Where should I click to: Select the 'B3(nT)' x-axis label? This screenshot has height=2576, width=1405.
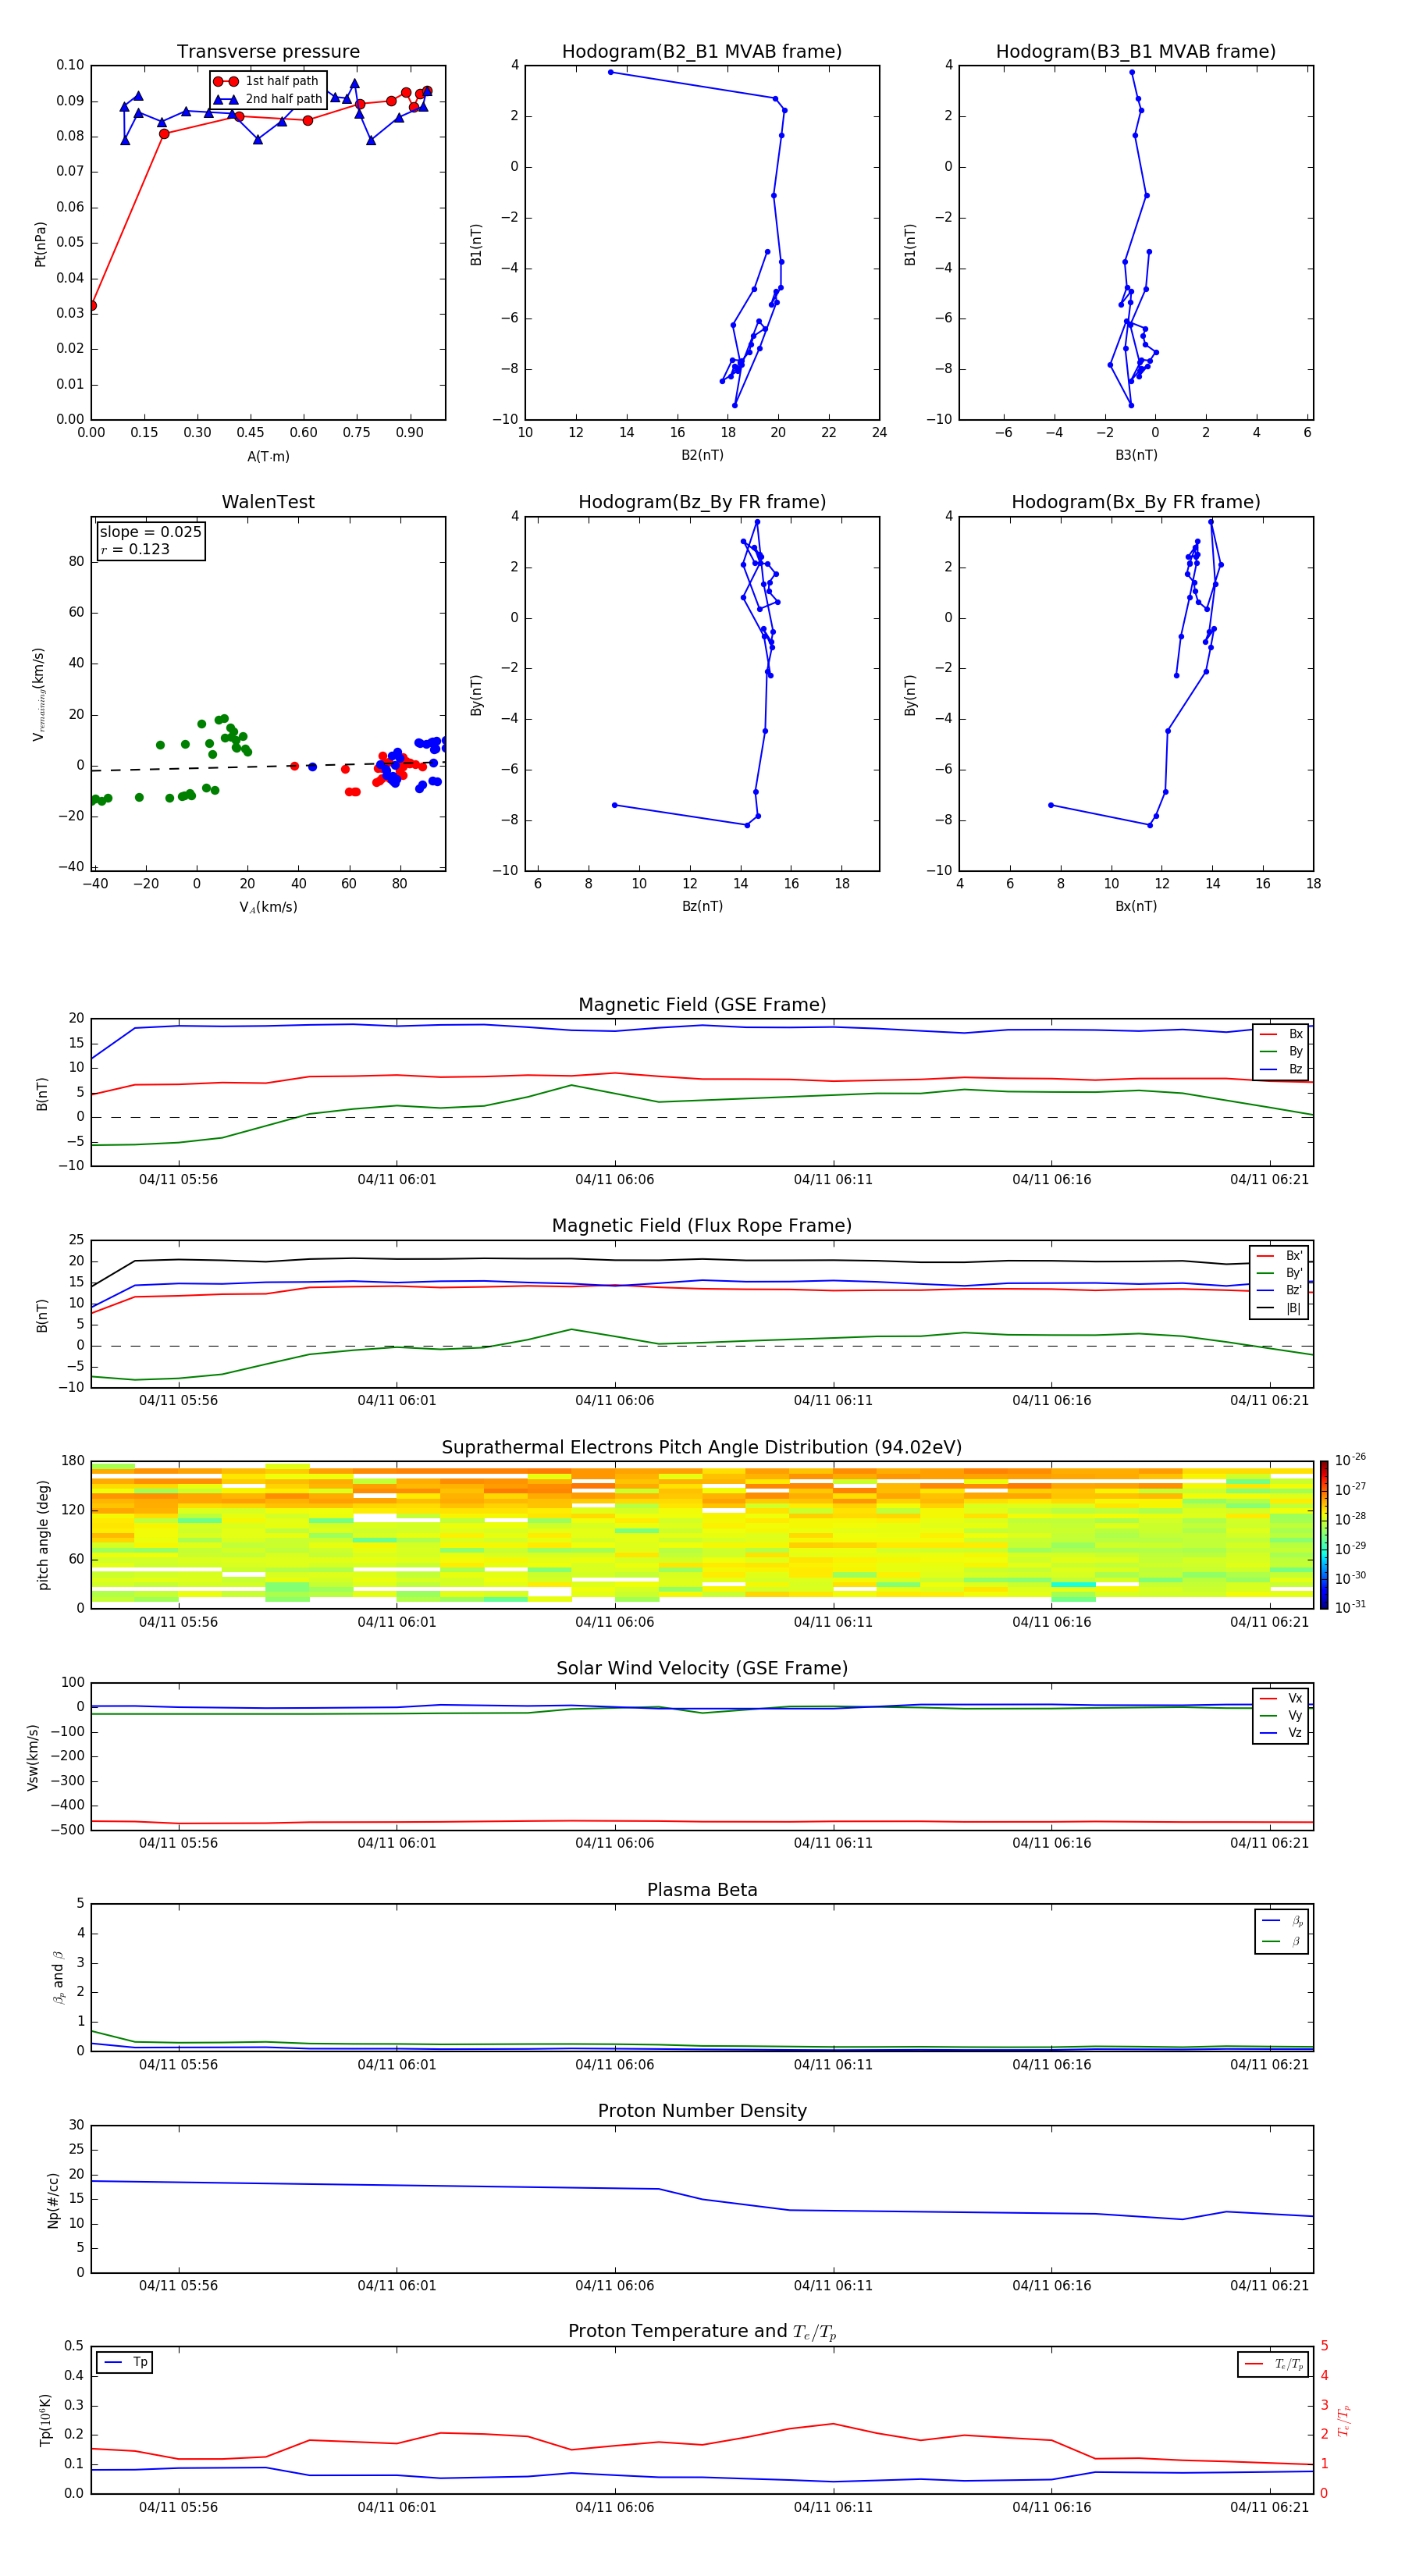pos(1136,455)
